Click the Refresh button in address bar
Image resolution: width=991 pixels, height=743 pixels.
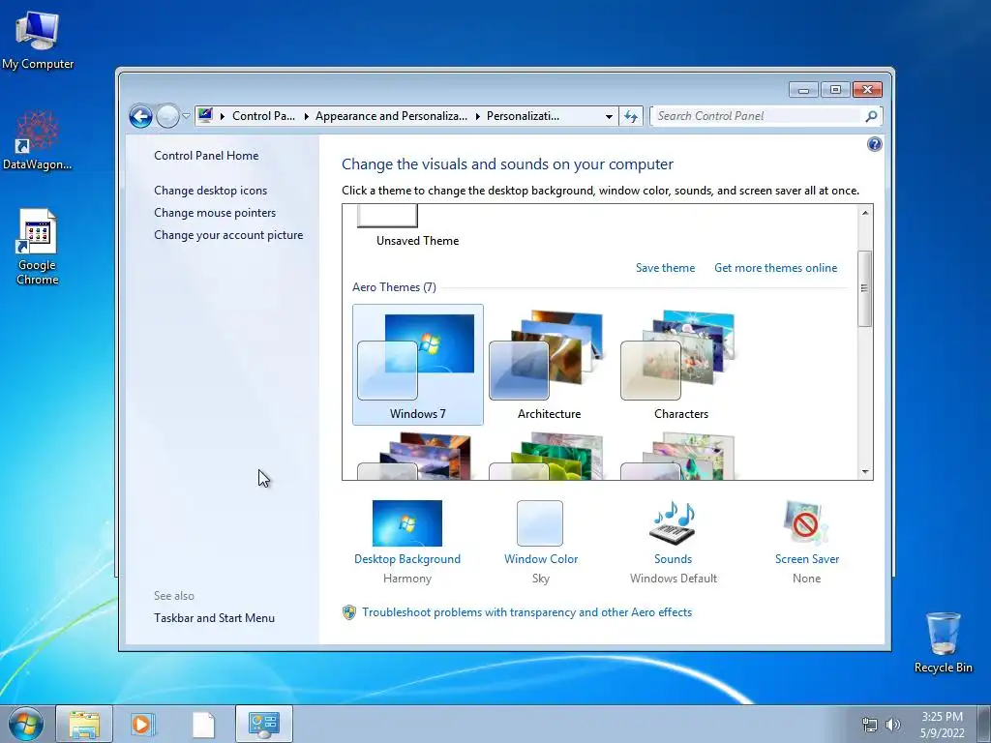click(x=631, y=116)
